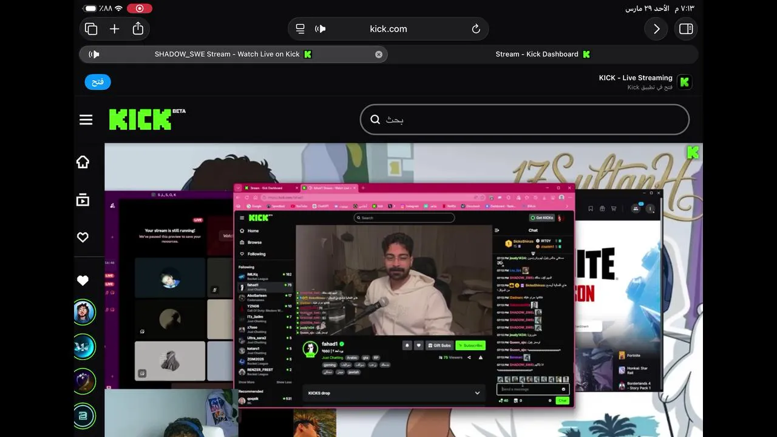Click the green KICK BETA logo
The width and height of the screenshot is (777, 437).
pyautogui.click(x=147, y=119)
